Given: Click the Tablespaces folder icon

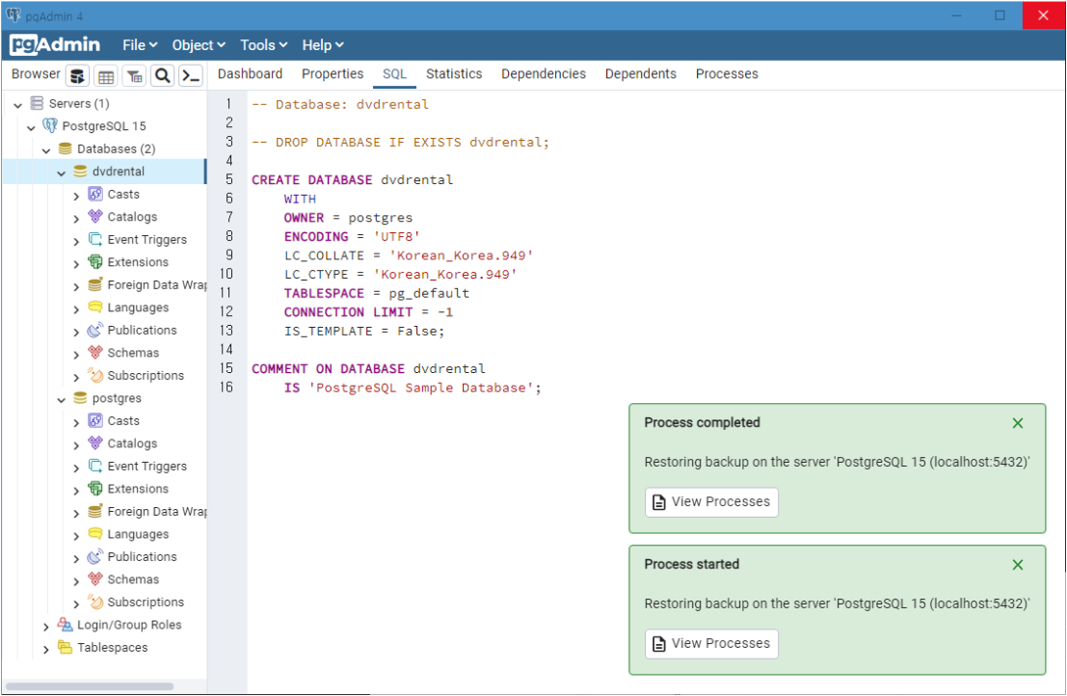Looking at the screenshot, I should (x=66, y=647).
